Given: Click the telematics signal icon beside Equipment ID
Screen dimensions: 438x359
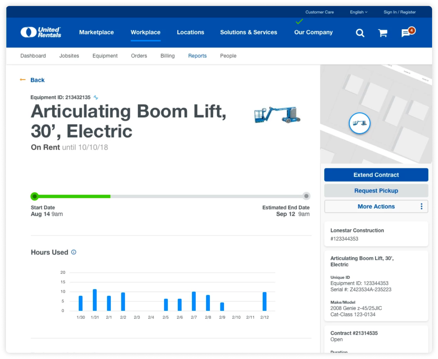Looking at the screenshot, I should pyautogui.click(x=96, y=97).
